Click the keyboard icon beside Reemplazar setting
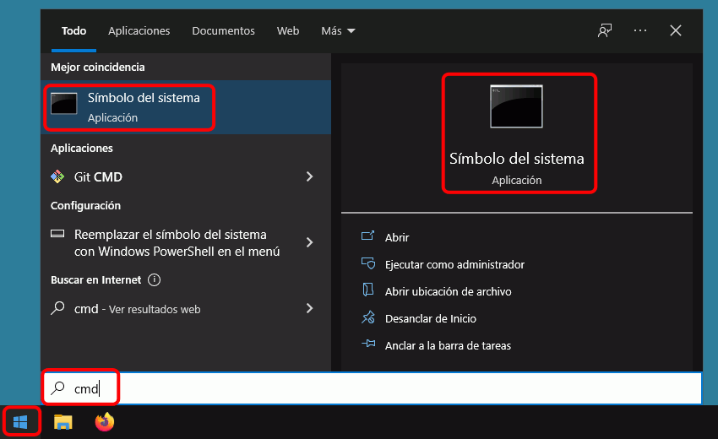This screenshot has height=439, width=718. point(57,234)
